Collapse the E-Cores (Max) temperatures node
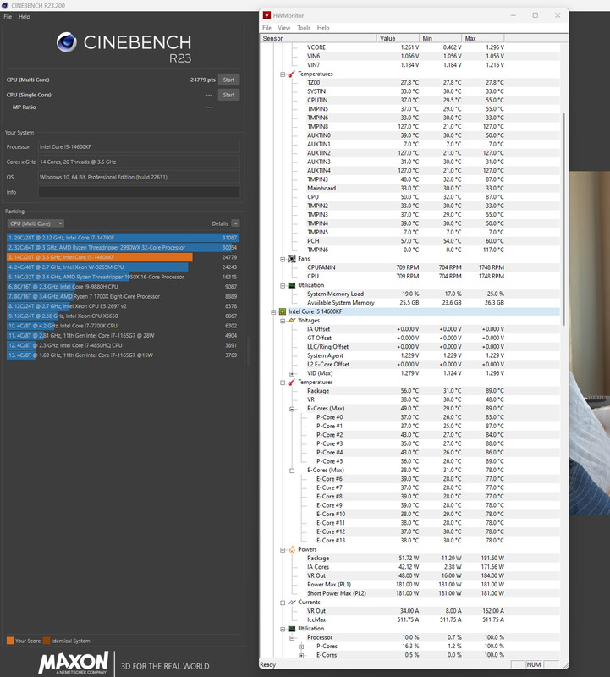 click(292, 471)
